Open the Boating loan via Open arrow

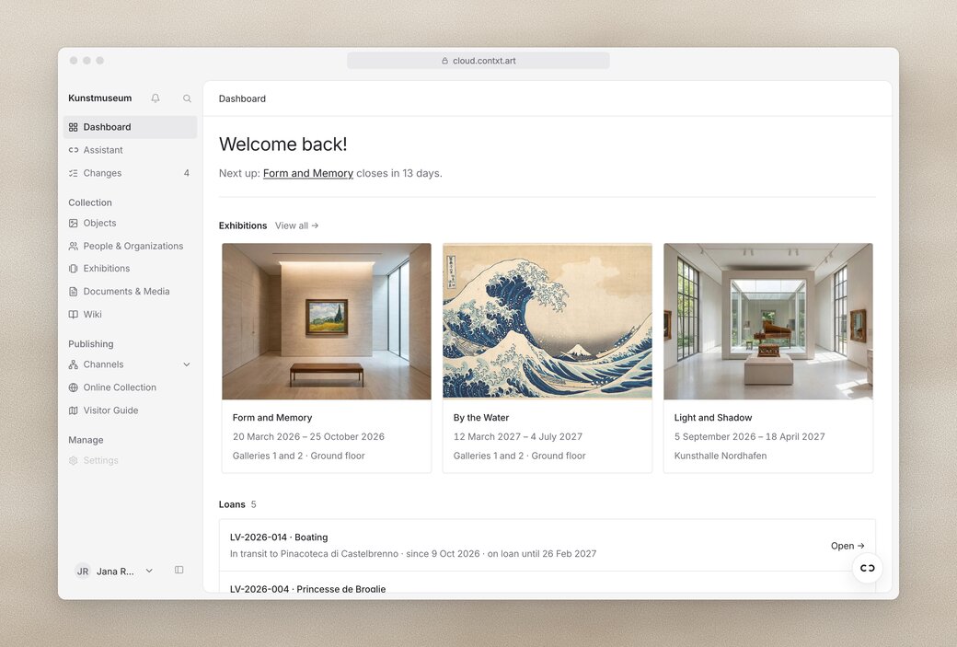pyautogui.click(x=847, y=547)
